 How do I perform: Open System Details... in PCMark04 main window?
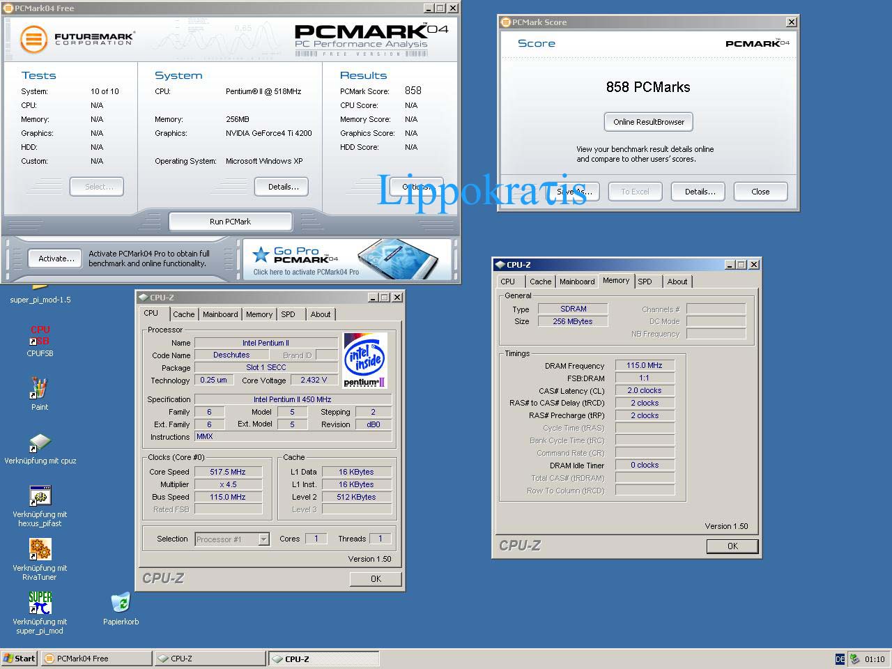pos(283,187)
